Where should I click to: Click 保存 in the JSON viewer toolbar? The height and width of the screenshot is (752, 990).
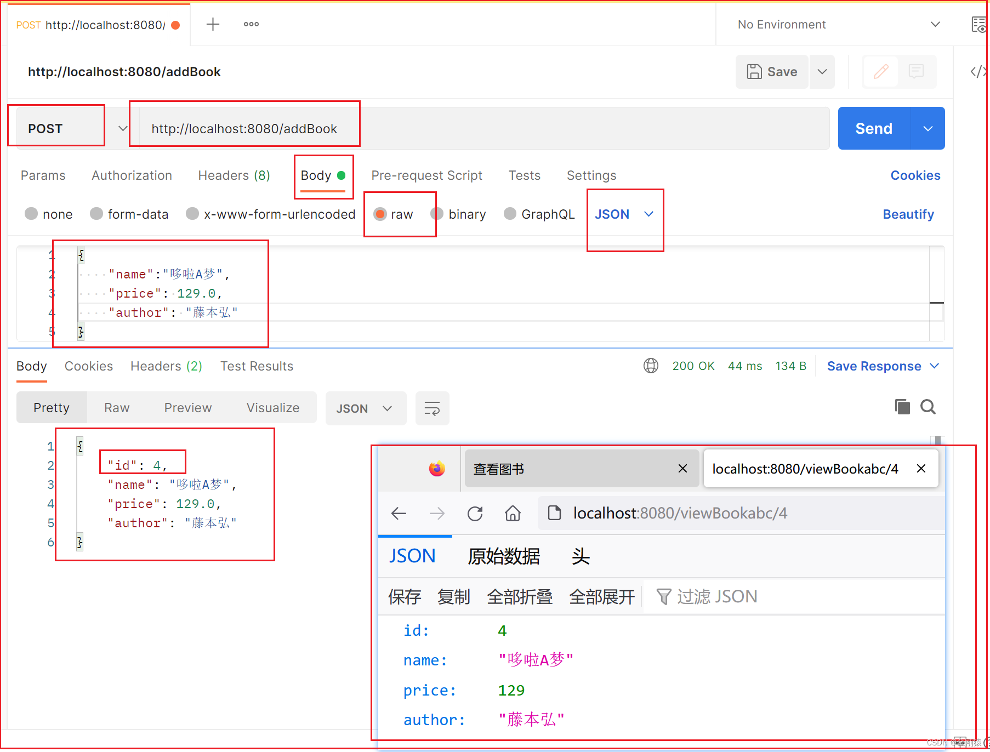point(405,596)
